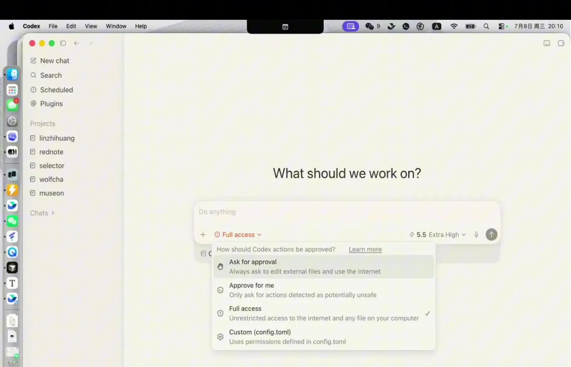
Task: Open Messages from the Dock
Action: pyautogui.click(x=12, y=105)
